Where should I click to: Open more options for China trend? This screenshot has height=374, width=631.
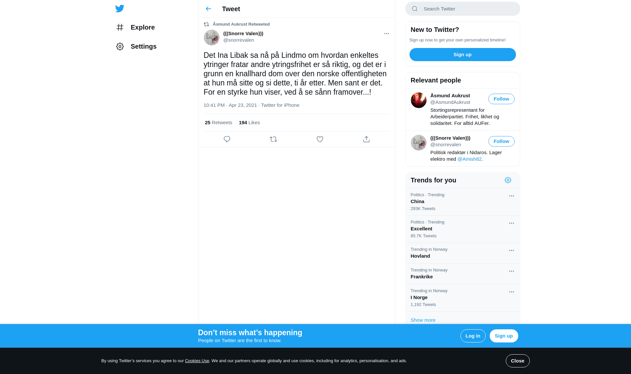click(x=511, y=196)
